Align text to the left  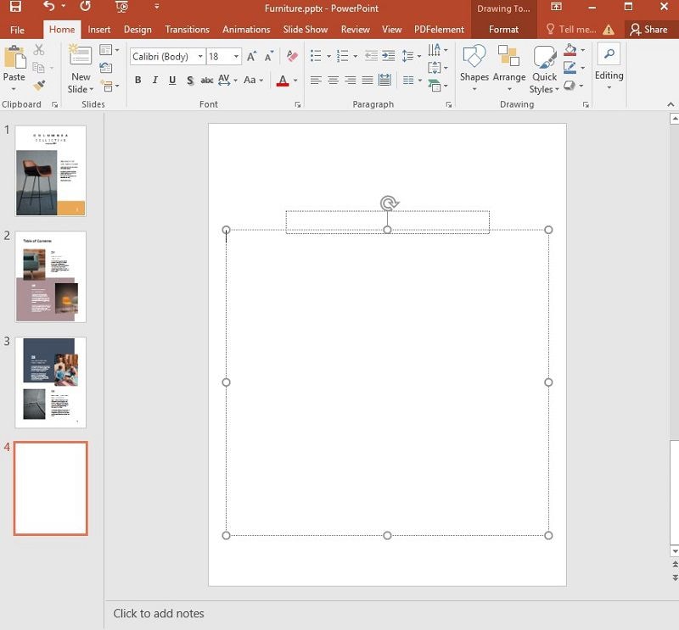point(316,80)
